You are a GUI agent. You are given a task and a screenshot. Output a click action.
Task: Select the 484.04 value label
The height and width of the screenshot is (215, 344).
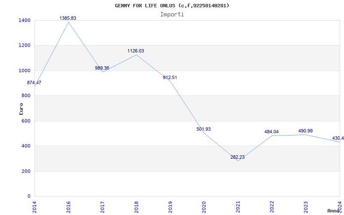271,132
